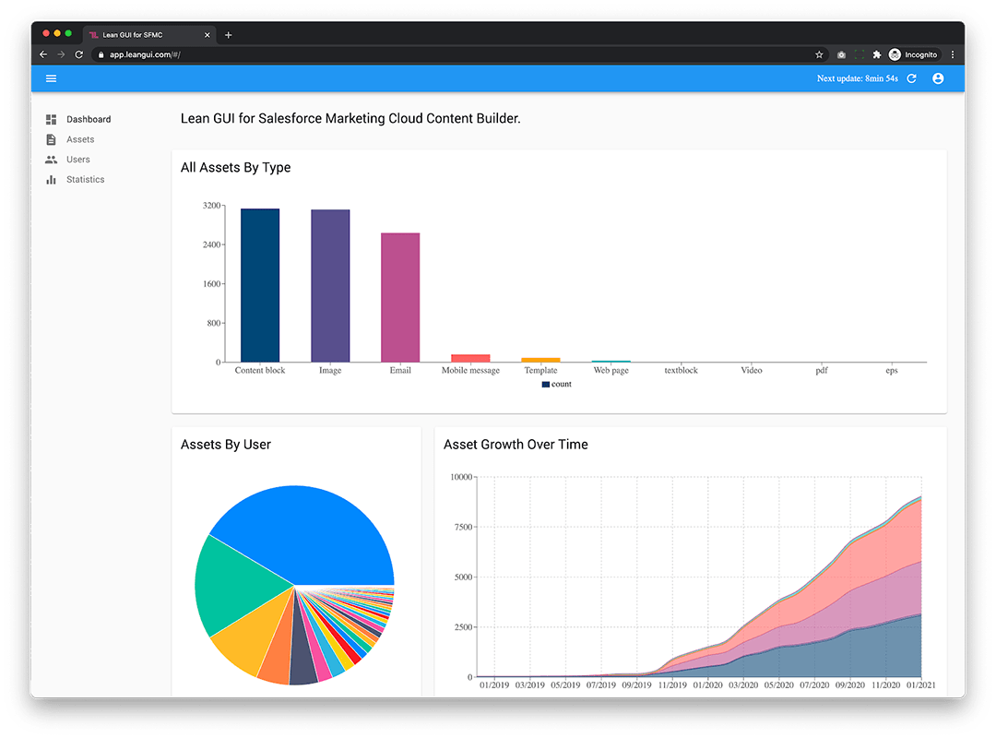Click the orange Template bar

coord(540,360)
